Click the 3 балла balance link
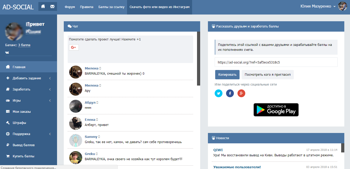The width and height of the screenshot is (350, 169). coord(24,45)
